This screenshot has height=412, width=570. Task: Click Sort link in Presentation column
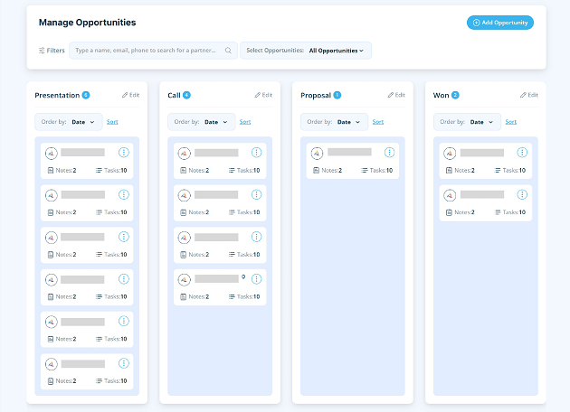(112, 122)
